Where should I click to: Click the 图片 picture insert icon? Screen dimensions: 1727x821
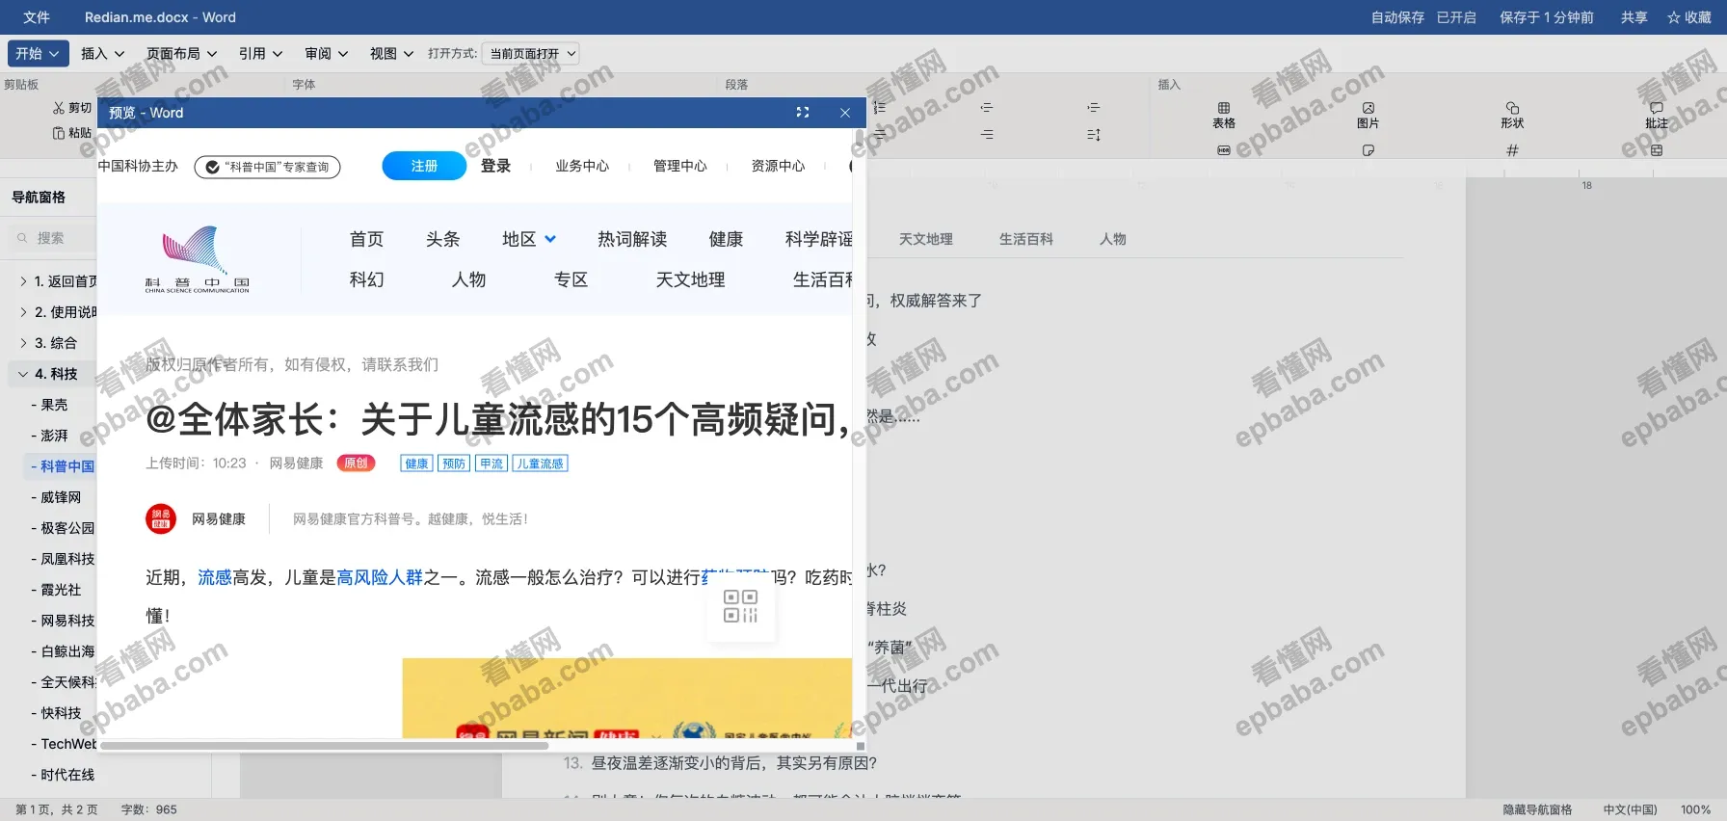pos(1368,115)
